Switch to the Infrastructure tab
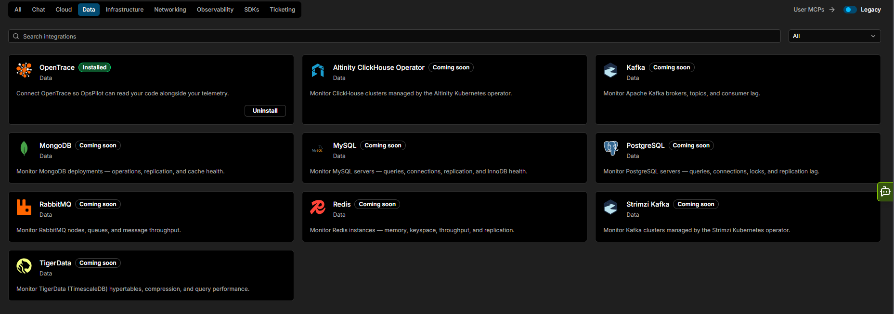Viewport: 894px width, 314px height. pyautogui.click(x=125, y=10)
